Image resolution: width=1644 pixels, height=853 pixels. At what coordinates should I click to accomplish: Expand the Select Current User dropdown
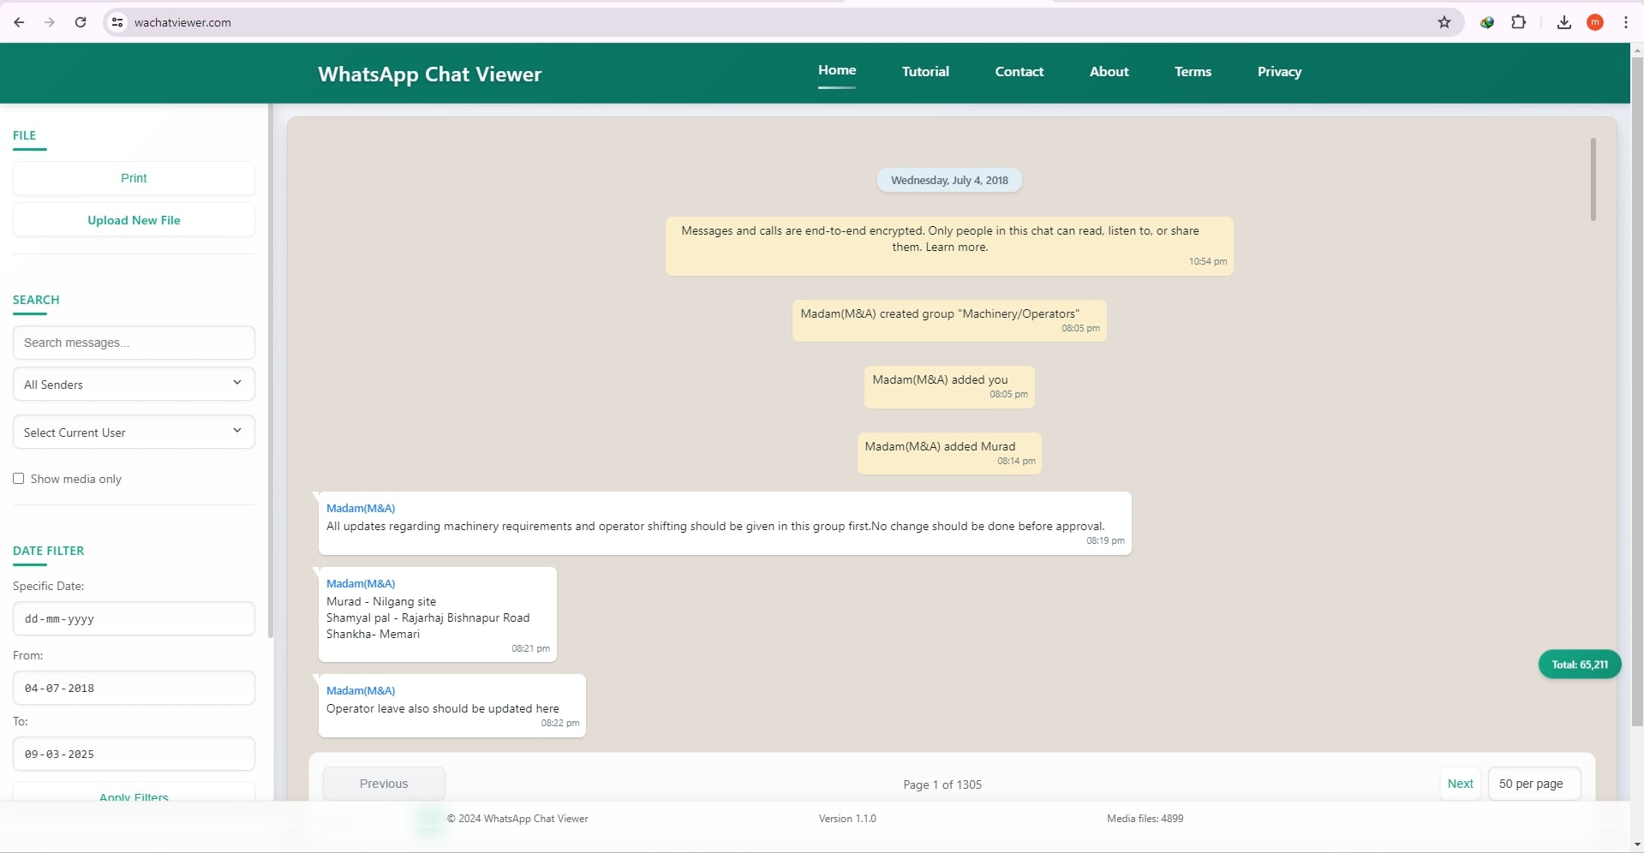(x=133, y=432)
